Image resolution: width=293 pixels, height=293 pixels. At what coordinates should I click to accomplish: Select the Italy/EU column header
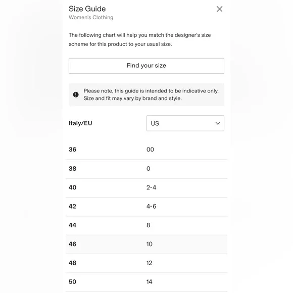[x=80, y=123]
